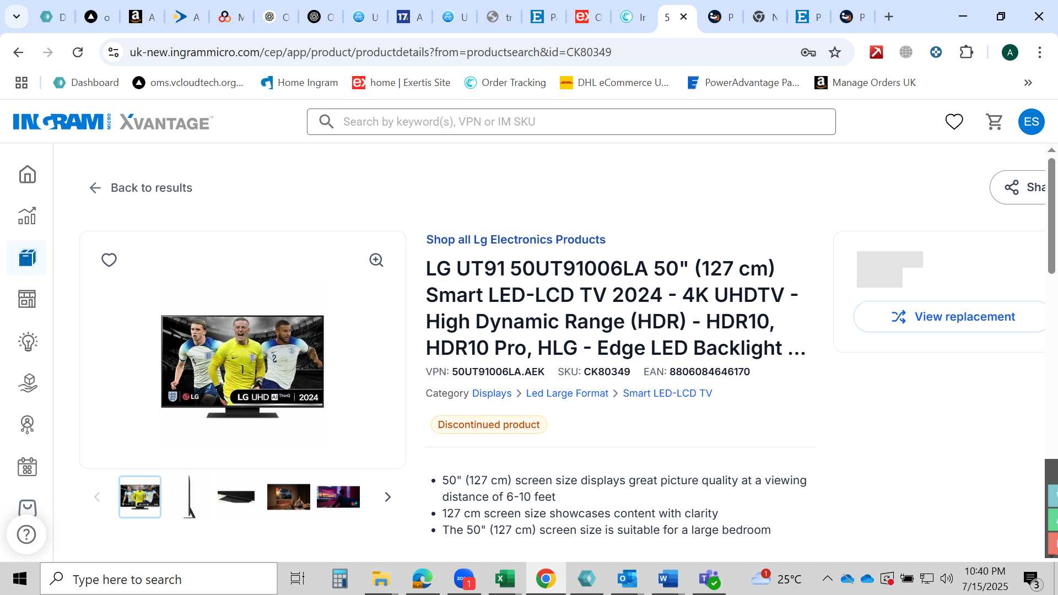Open the shopping cart icon
Viewport: 1058px width, 595px height.
click(994, 121)
